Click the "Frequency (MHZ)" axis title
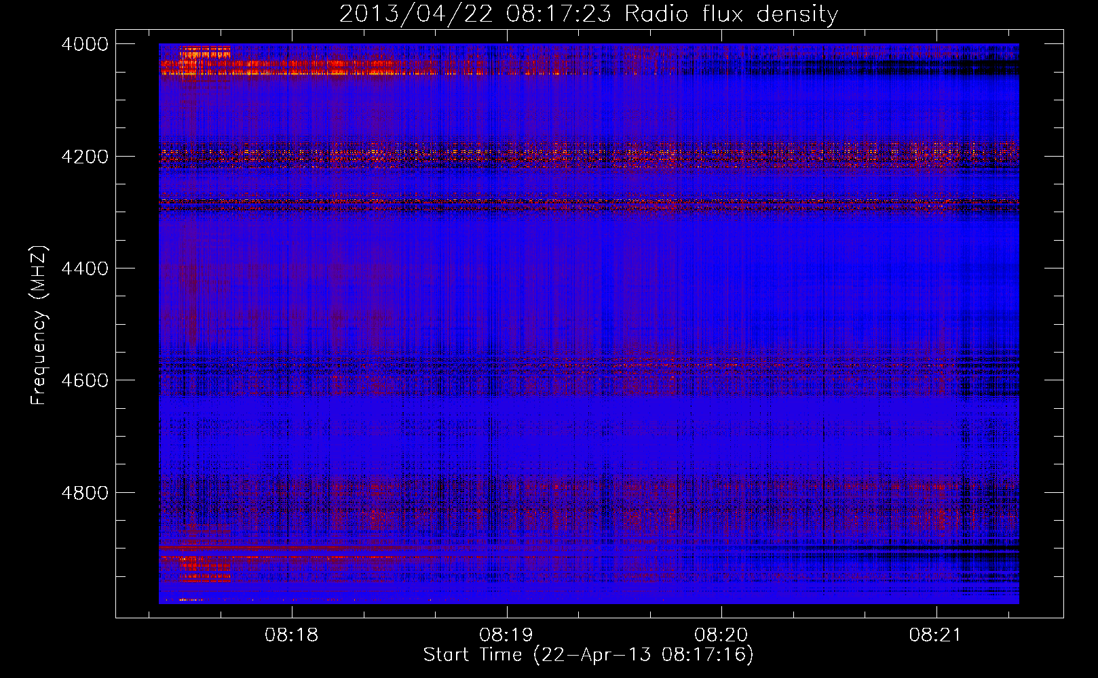The height and width of the screenshot is (678, 1098). point(39,325)
